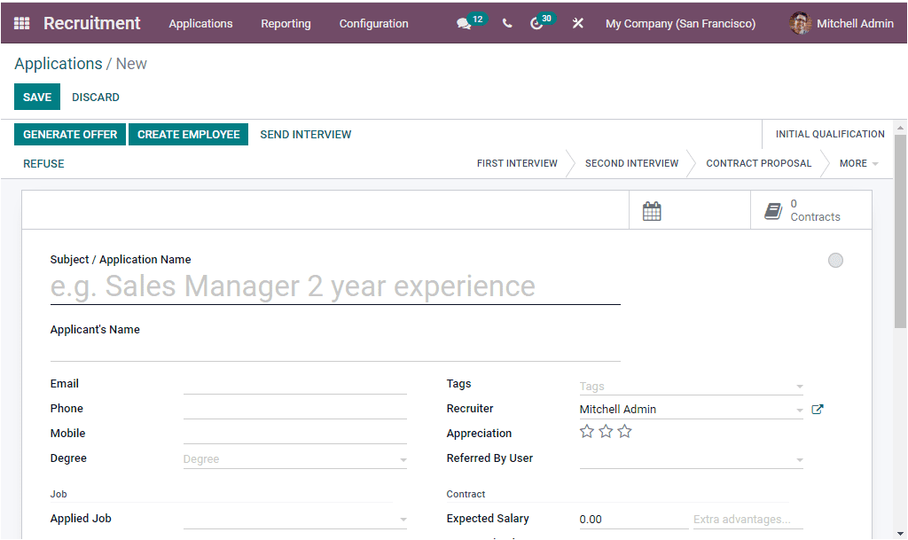The image size is (908, 540).
Task: Toggle the kanban state status circle
Action: coord(834,260)
